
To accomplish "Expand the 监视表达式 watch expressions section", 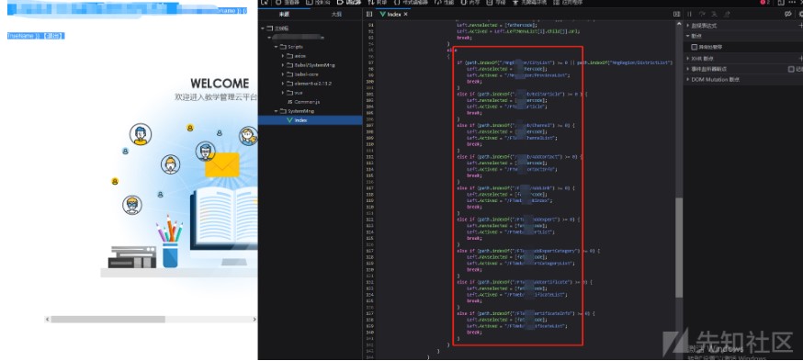I will pyautogui.click(x=688, y=25).
